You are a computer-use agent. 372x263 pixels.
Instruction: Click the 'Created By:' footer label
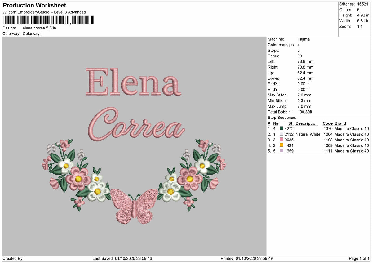[13, 258]
